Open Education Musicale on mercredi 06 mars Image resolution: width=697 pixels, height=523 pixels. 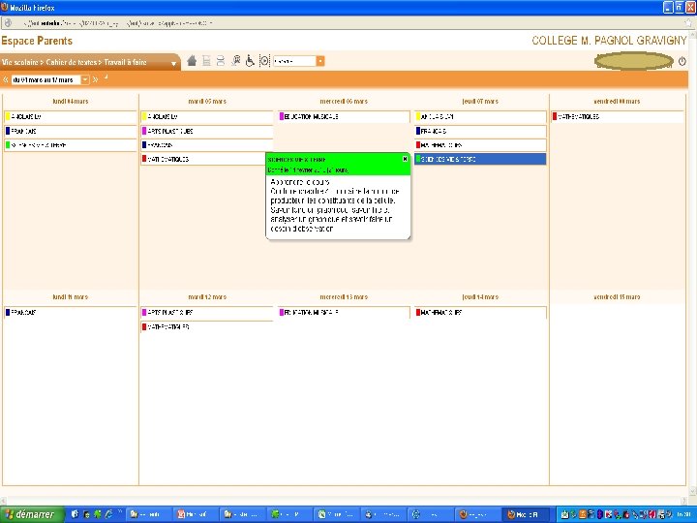(x=344, y=116)
